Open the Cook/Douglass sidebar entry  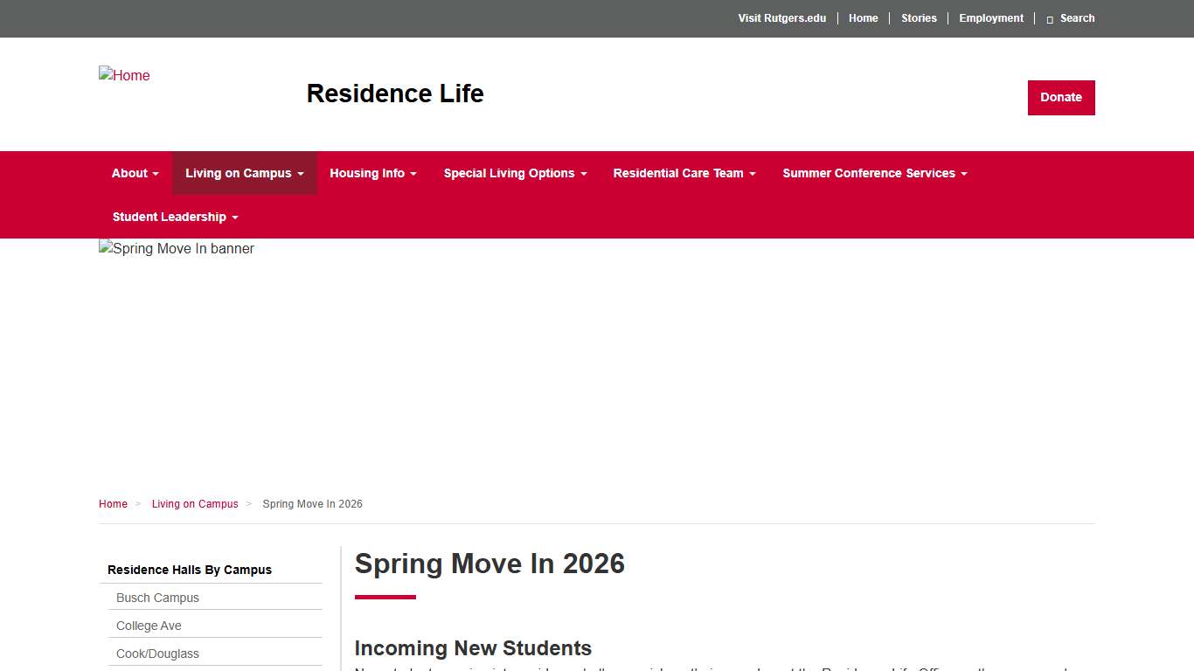click(157, 653)
